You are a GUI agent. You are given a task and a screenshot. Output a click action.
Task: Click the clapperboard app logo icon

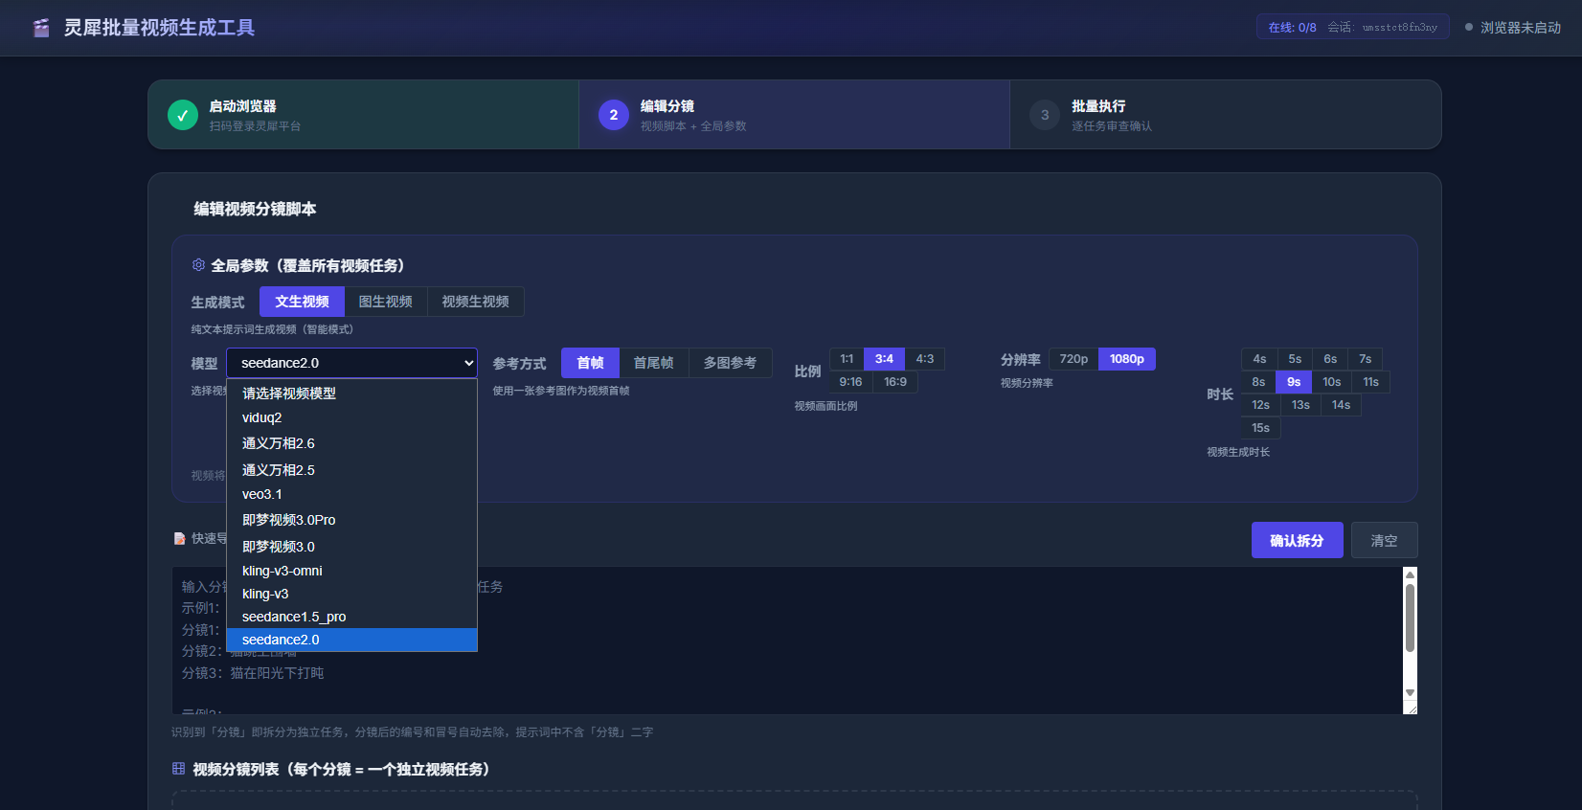[41, 28]
